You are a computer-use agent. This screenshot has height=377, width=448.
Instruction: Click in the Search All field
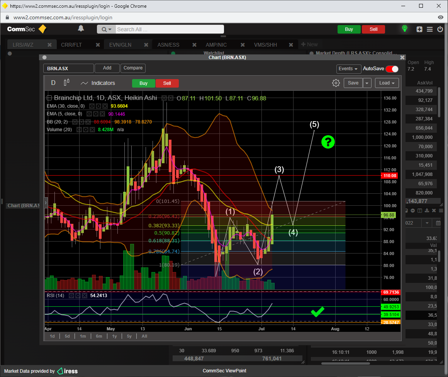170,29
